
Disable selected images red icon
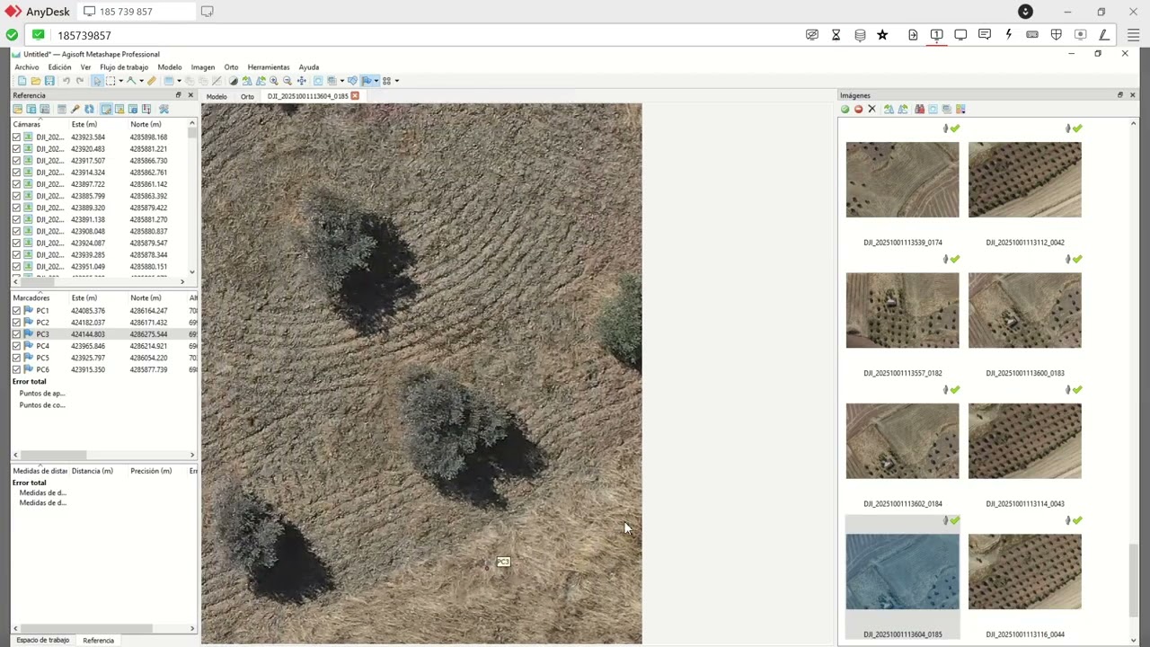click(858, 109)
